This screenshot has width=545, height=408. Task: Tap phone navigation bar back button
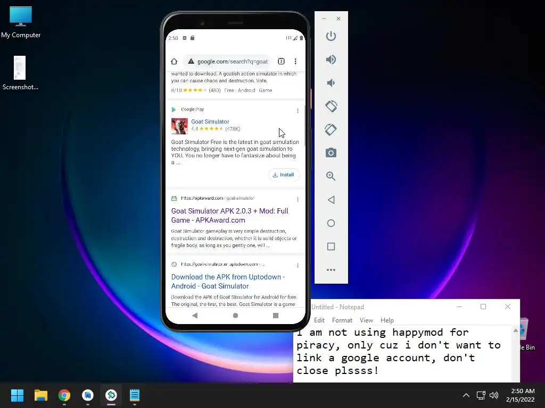coord(195,316)
